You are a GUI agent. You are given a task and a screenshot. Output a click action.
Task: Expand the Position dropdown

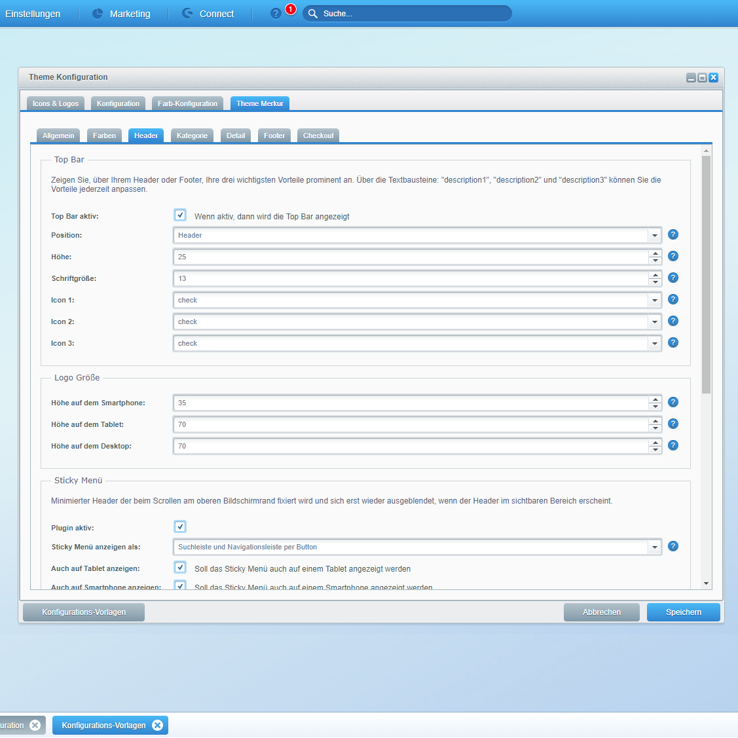point(654,235)
